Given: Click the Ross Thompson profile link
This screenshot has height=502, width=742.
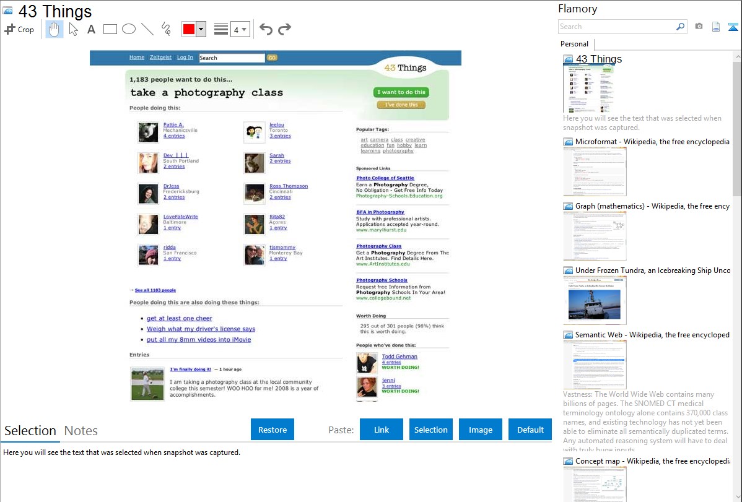Looking at the screenshot, I should pyautogui.click(x=289, y=186).
